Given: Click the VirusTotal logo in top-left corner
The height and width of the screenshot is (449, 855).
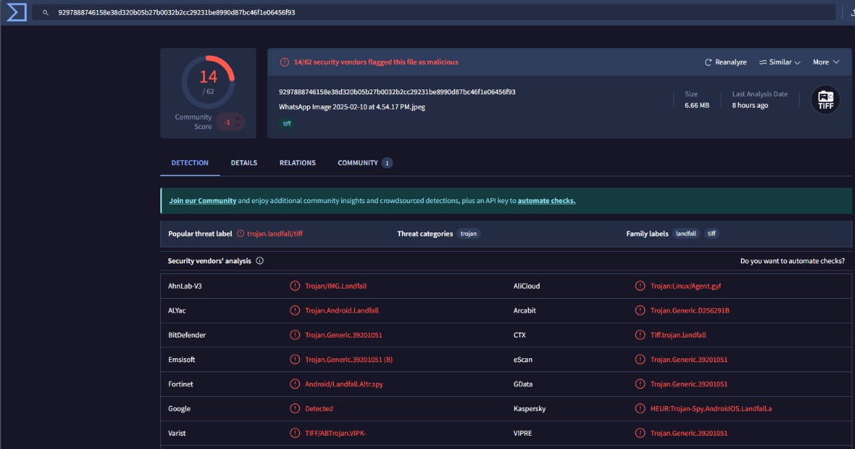Looking at the screenshot, I should 15,12.
